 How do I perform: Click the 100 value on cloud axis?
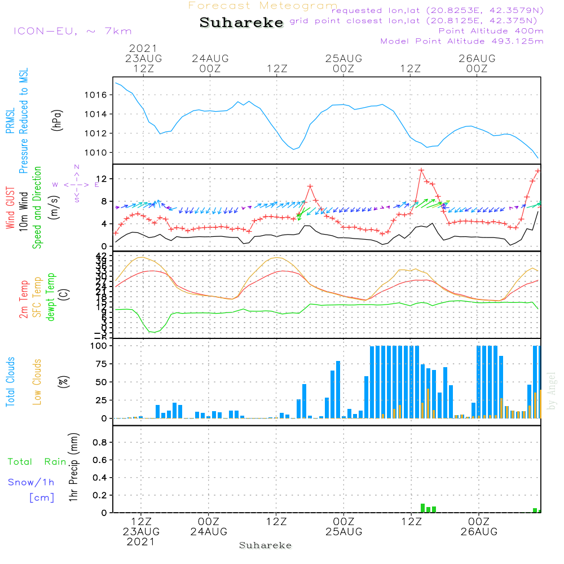tap(99, 346)
